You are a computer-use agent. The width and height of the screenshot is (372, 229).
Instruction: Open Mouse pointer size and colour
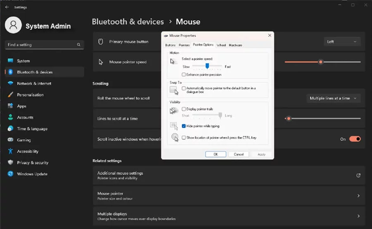pyautogui.click(x=229, y=196)
